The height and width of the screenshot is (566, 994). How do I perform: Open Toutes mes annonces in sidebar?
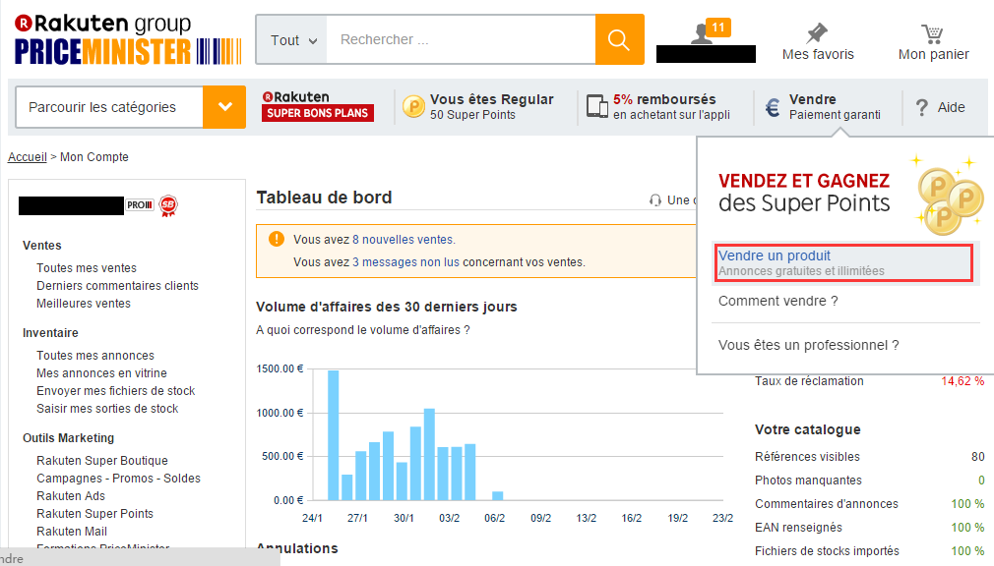(x=95, y=356)
